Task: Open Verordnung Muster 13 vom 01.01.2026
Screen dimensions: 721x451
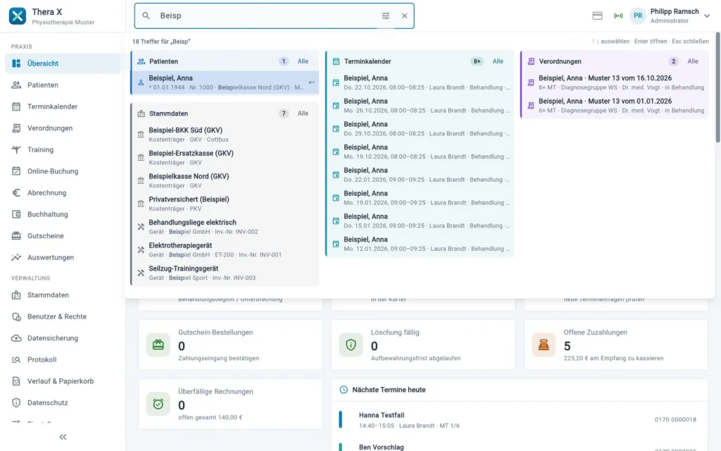Action: [x=615, y=106]
